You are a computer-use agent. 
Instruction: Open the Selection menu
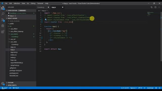[17, 3]
